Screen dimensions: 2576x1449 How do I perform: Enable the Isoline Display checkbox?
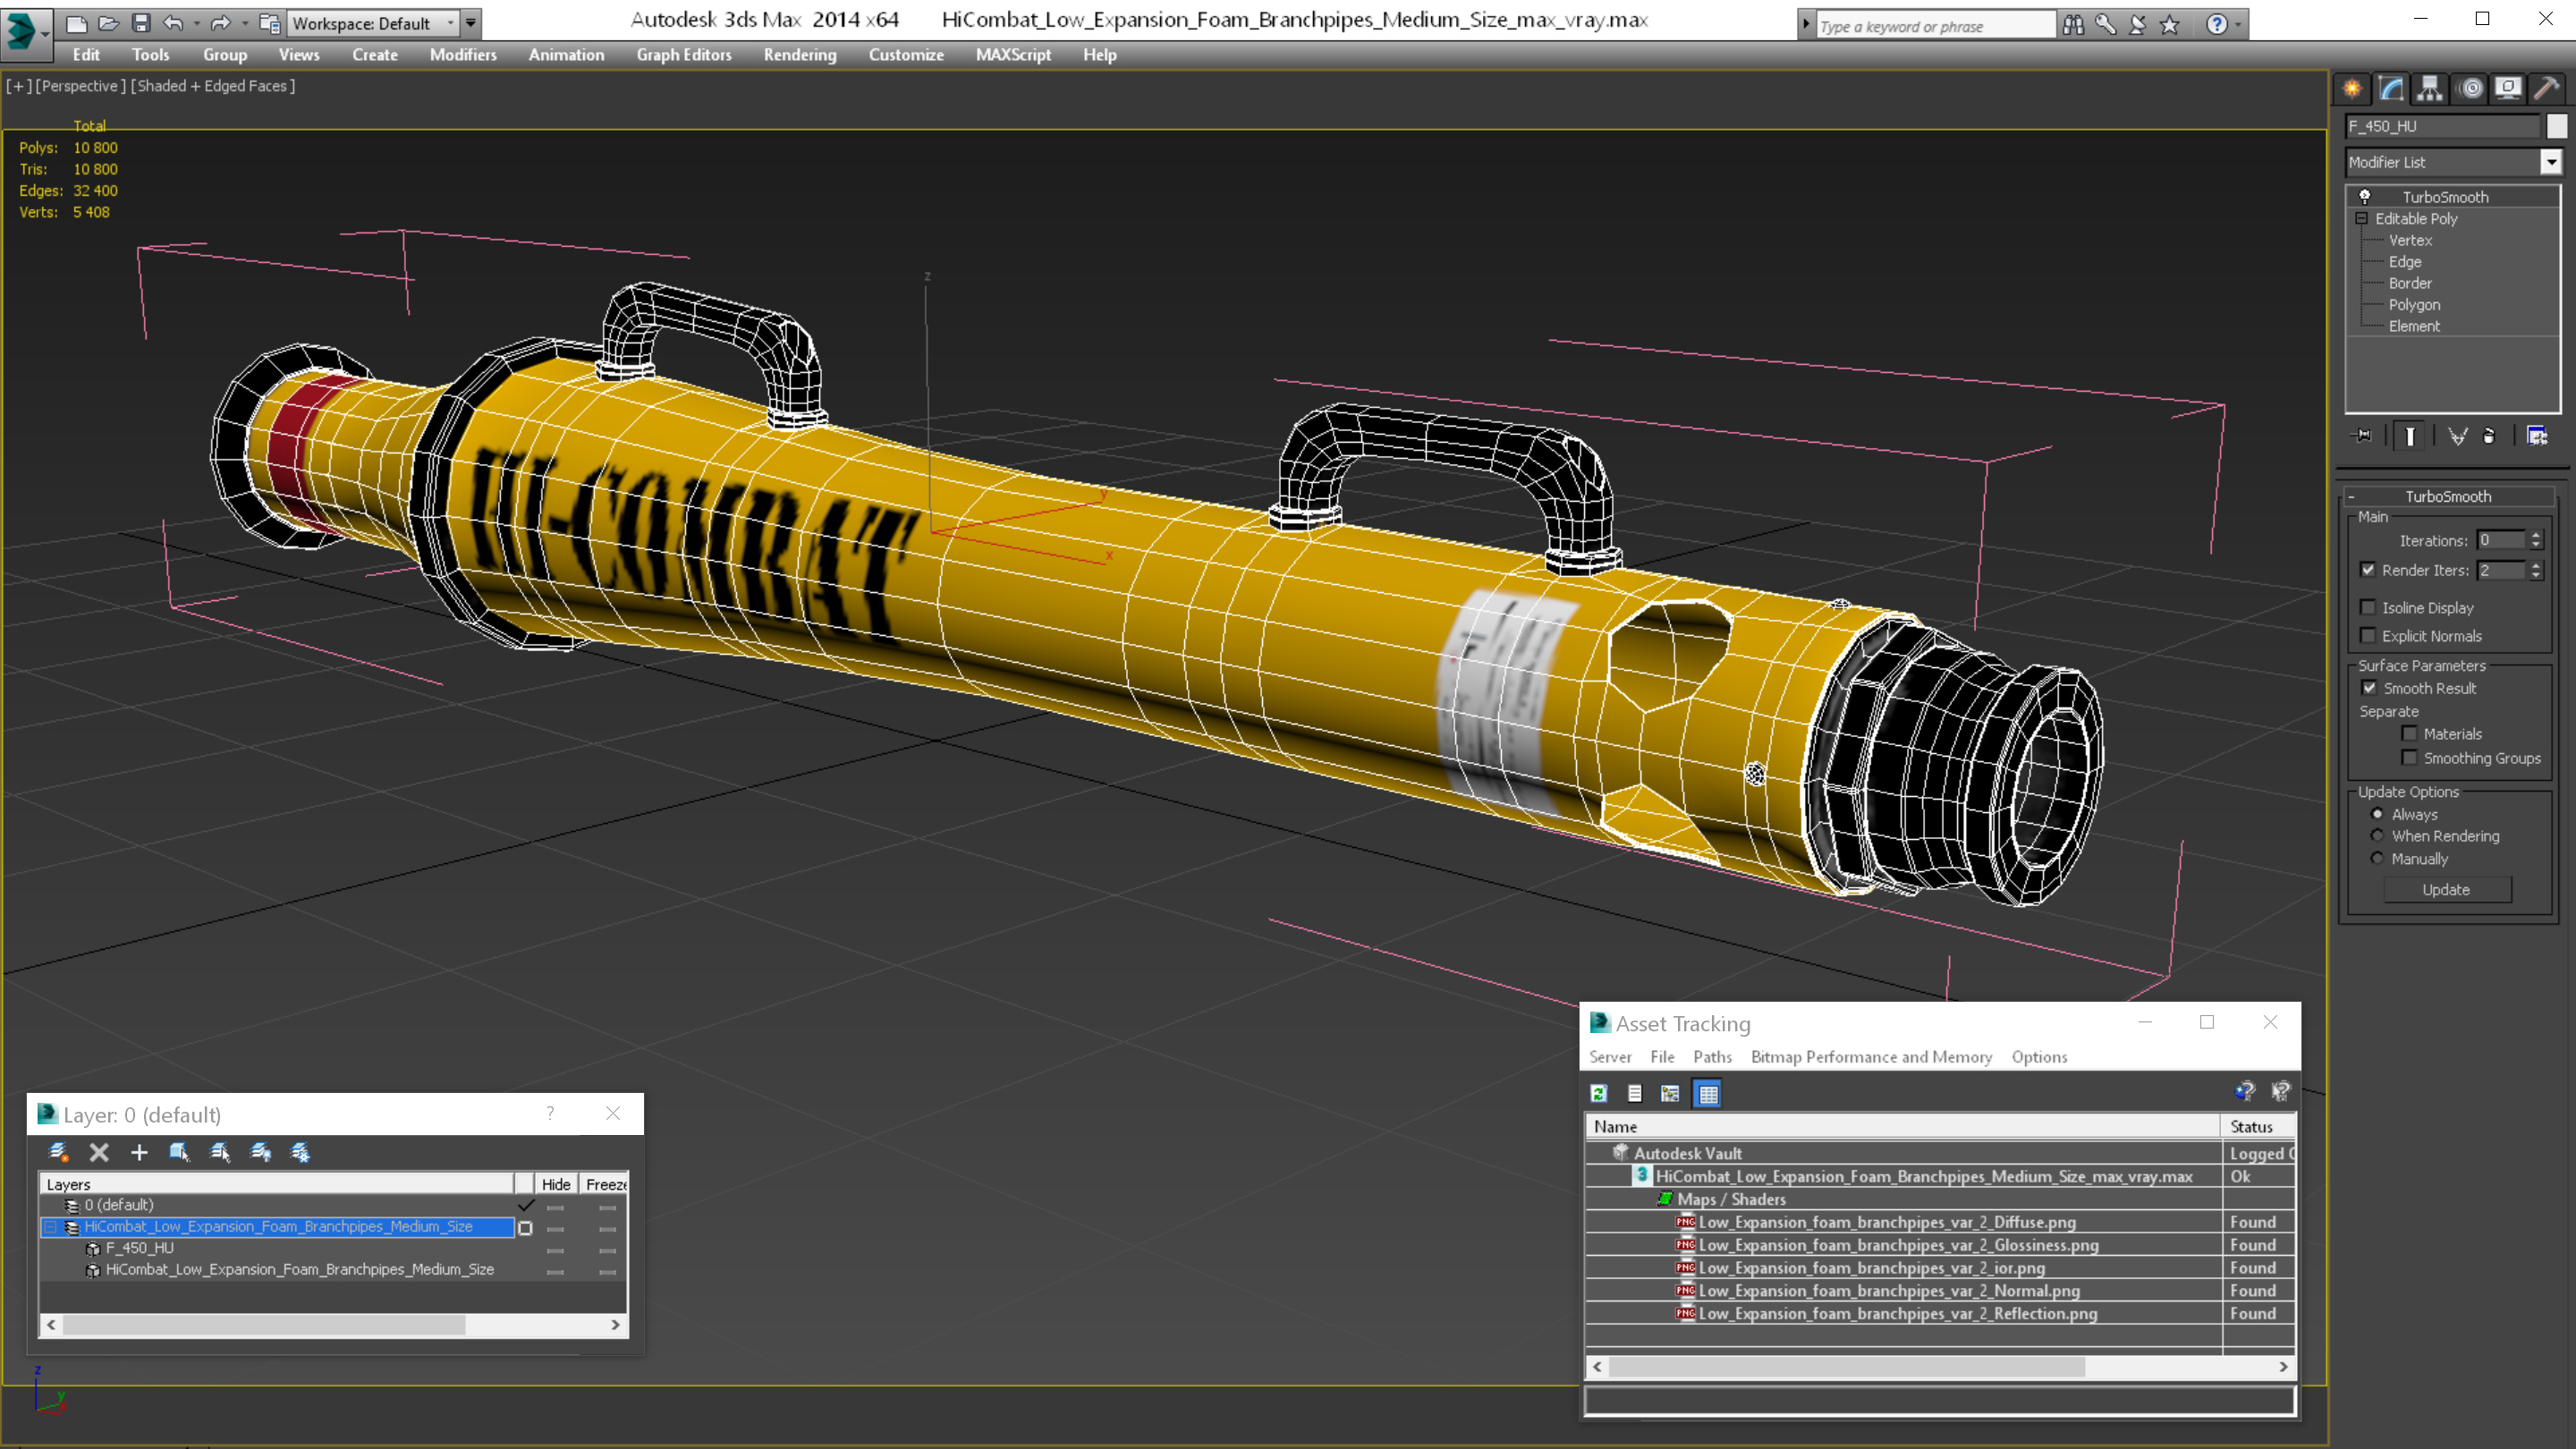[2367, 607]
